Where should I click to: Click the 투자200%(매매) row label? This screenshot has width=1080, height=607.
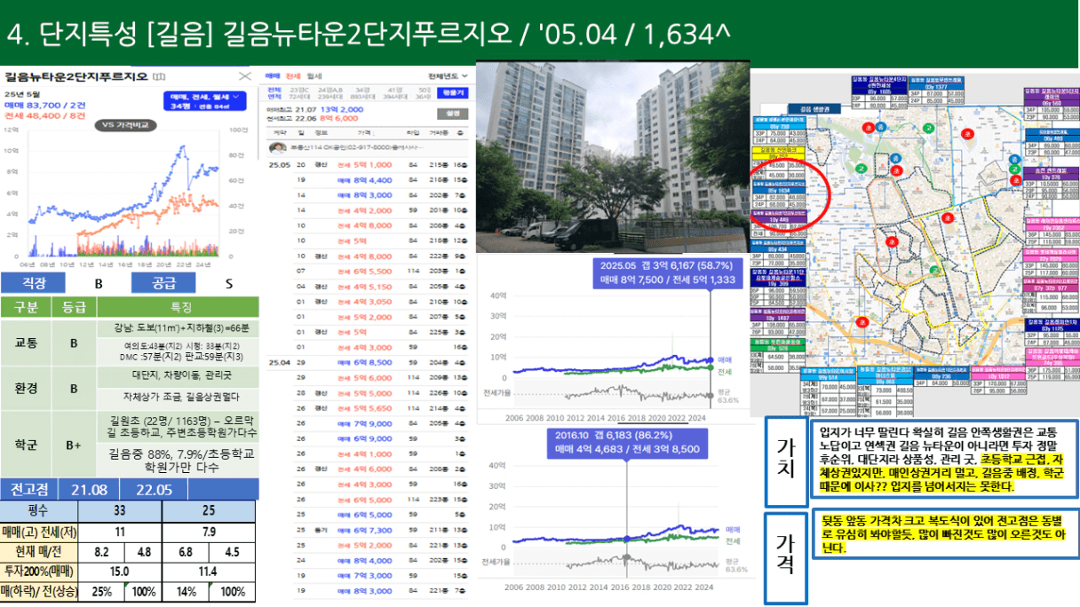[39, 571]
